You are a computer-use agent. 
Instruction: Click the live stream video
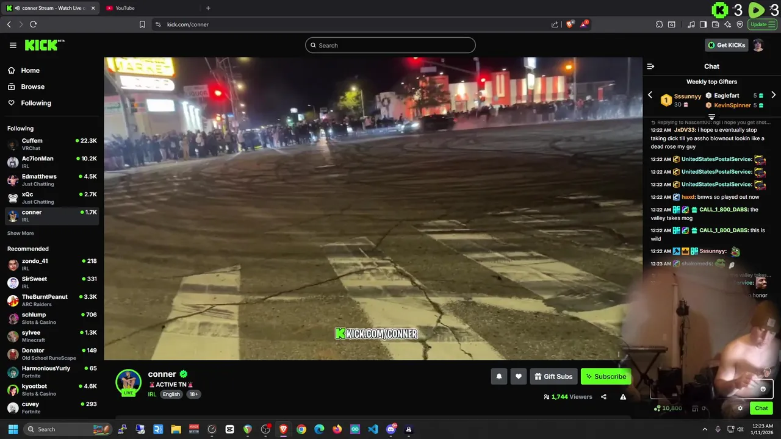click(373, 209)
